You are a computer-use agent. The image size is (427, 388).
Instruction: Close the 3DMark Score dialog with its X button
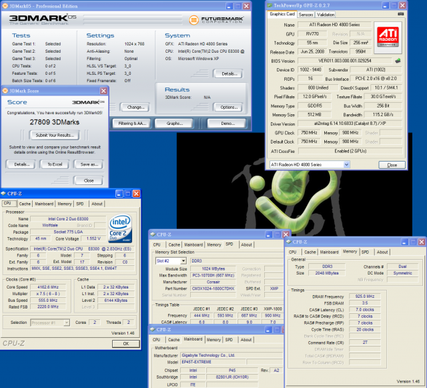(103, 91)
